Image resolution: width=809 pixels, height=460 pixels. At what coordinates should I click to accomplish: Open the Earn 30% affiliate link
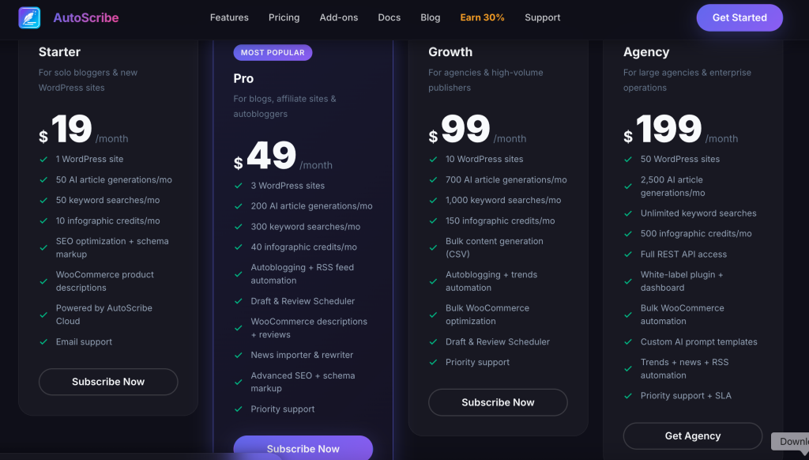(x=483, y=17)
